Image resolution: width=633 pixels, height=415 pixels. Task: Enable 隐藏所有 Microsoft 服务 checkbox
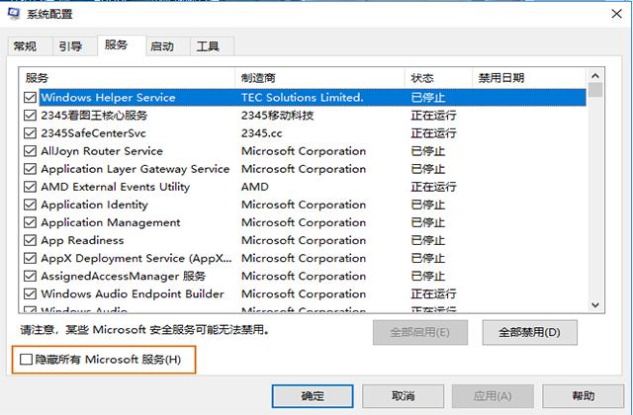[27, 360]
